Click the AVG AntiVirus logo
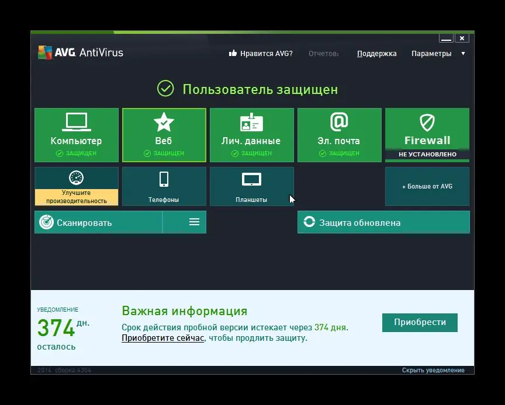 81,53
